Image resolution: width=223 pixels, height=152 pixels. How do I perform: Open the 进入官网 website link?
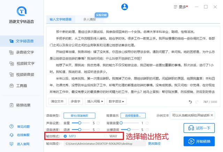coord(23,144)
